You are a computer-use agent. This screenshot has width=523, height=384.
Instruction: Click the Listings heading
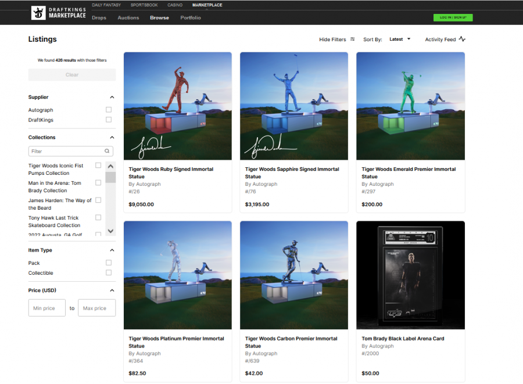coord(42,40)
